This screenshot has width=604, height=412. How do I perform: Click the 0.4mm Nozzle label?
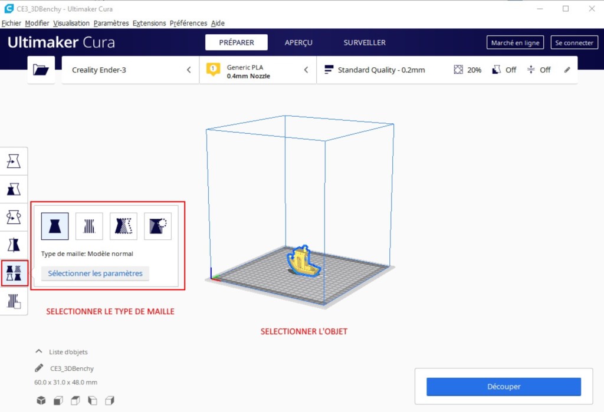[248, 76]
